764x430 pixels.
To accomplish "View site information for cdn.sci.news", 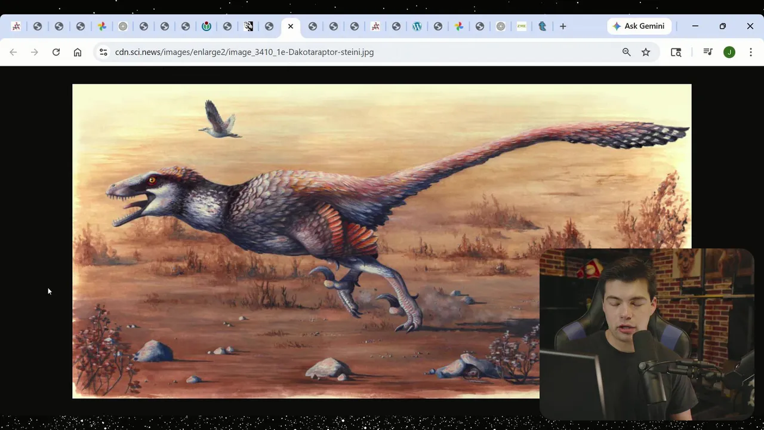I will 103,52.
